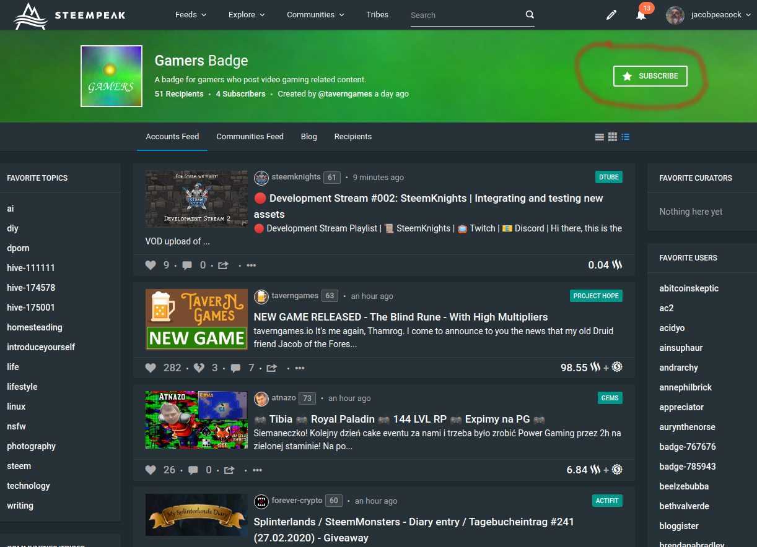Upvote the taverngames NEW GAME post
This screenshot has width=757, height=547.
(x=151, y=368)
